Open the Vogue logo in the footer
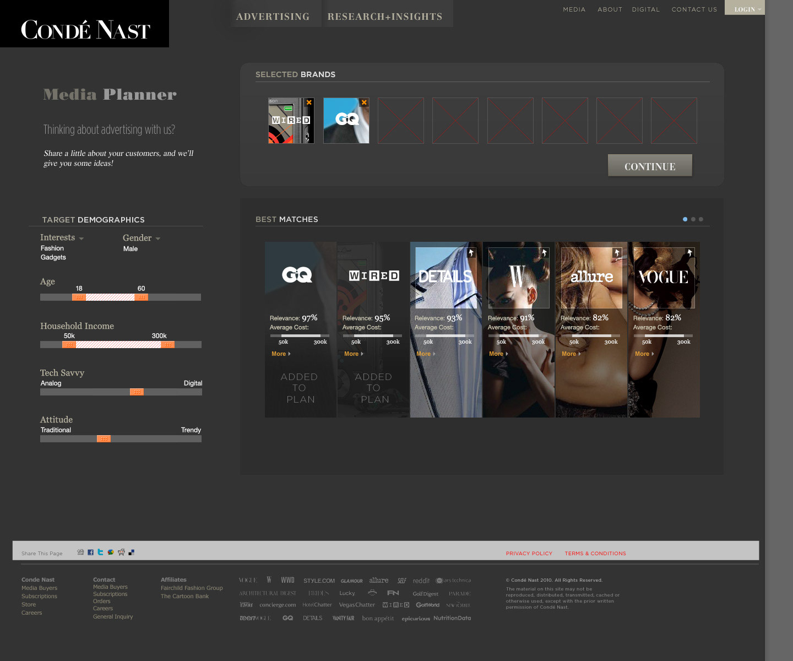 click(x=248, y=581)
